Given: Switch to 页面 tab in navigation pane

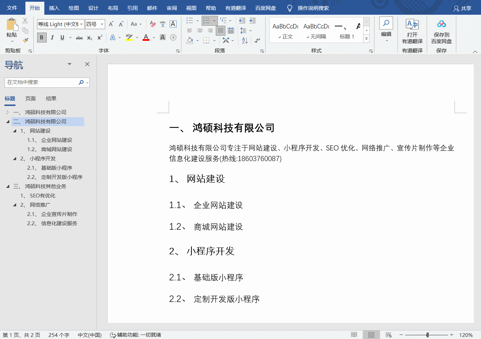Looking at the screenshot, I should (x=31, y=98).
